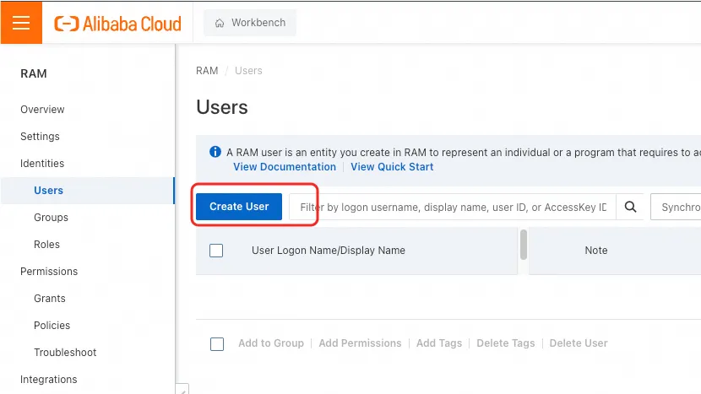This screenshot has height=394, width=701.
Task: Click the Alibaba Cloud logo
Action: point(117,24)
